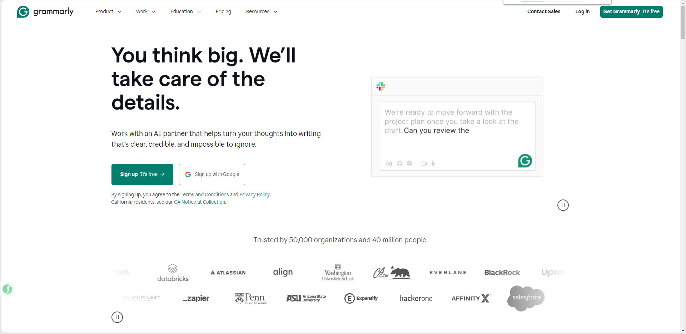686x334 pixels.
Task: Click the floating green widget at left edge
Action: coord(7,289)
